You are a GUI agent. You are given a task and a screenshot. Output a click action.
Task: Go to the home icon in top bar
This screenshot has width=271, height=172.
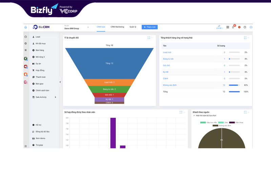click(25, 27)
